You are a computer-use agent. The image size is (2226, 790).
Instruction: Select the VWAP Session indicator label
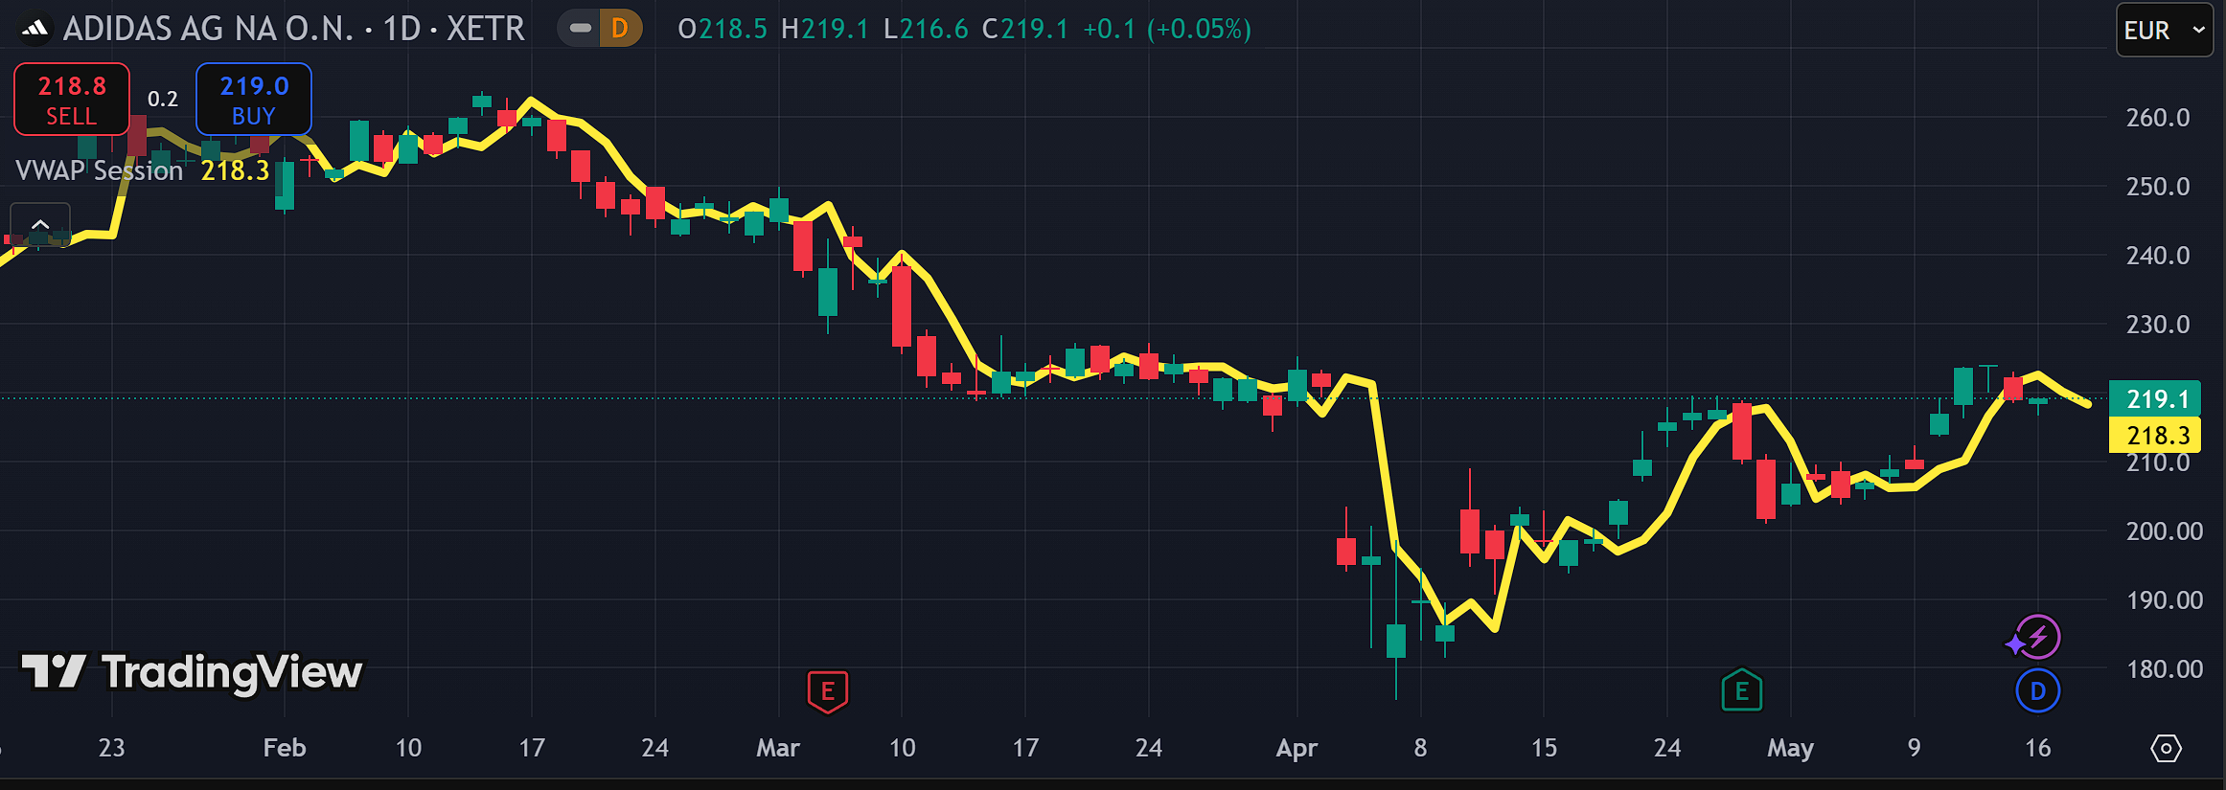[100, 170]
